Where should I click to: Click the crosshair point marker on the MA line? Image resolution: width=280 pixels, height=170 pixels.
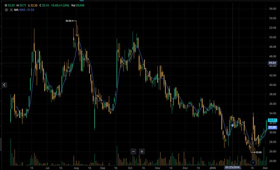[x=232, y=125]
